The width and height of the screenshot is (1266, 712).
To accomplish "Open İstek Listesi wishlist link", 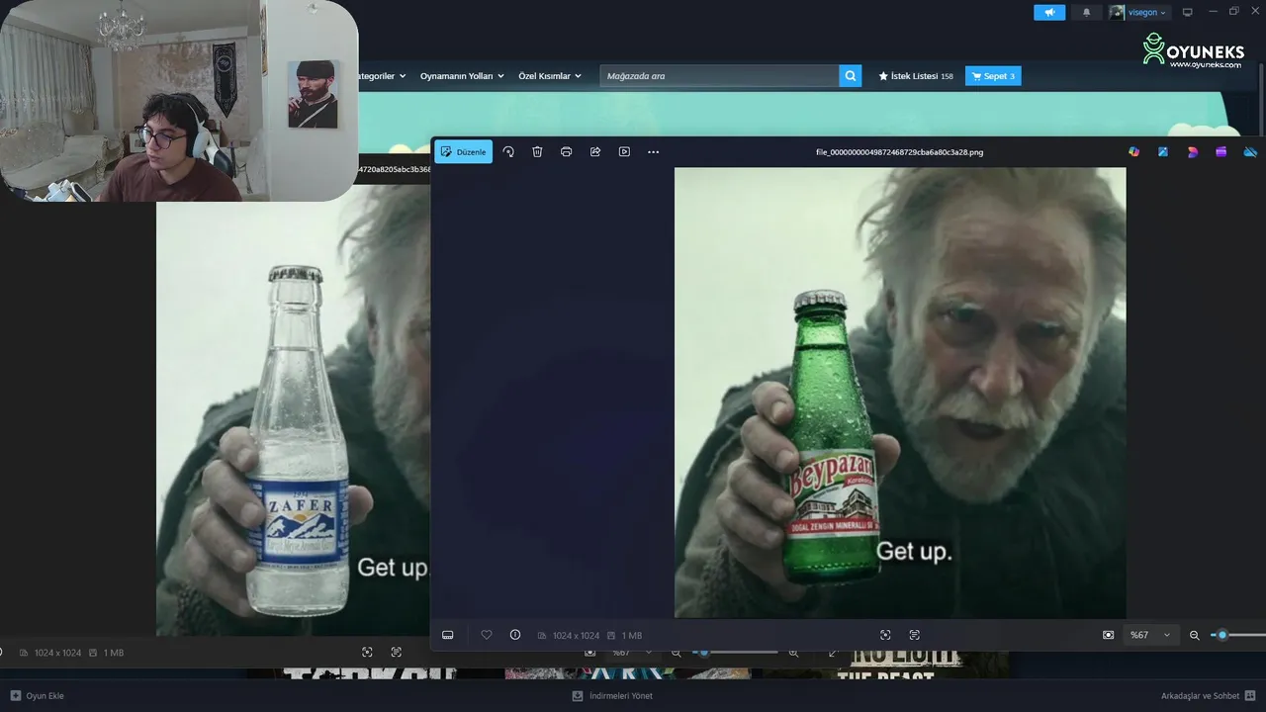I will [x=915, y=76].
